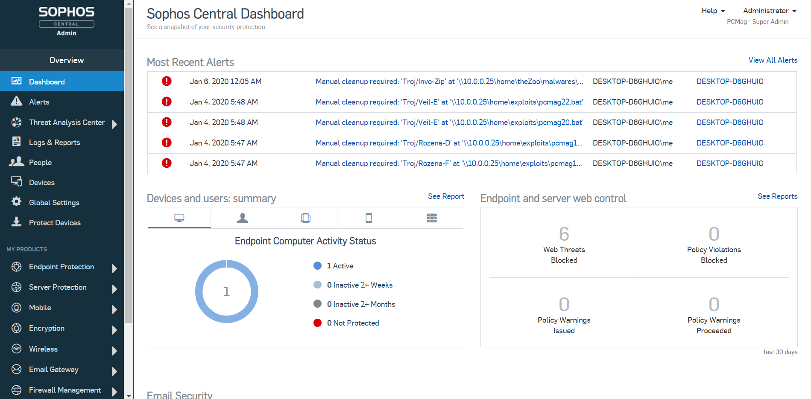The height and width of the screenshot is (399, 811).
Task: Click red alert icon for Troj/Rozena-F row
Action: 167,163
